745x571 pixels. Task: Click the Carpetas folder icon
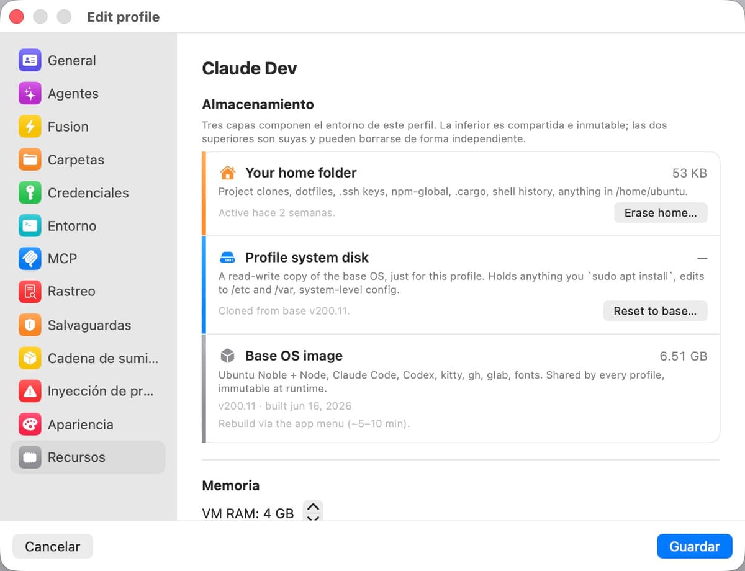(30, 160)
